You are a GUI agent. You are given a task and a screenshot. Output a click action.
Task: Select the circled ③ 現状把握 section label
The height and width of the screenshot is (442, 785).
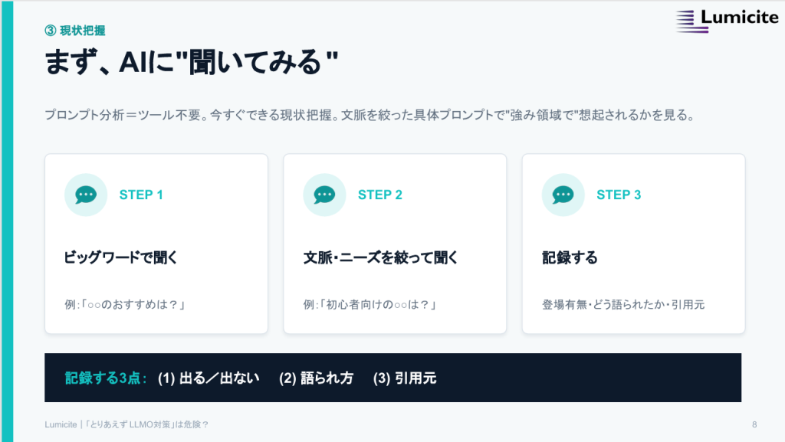tap(75, 31)
